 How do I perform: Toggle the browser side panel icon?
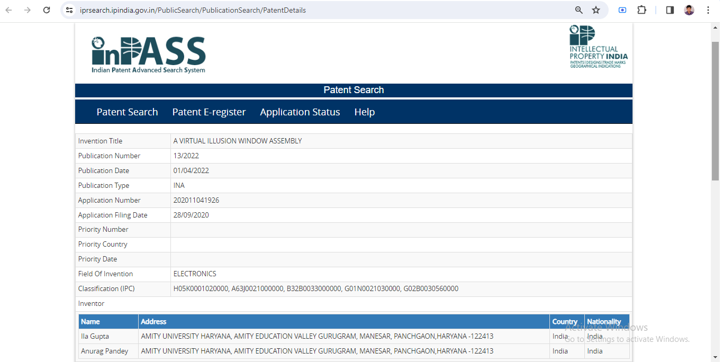[x=670, y=10]
